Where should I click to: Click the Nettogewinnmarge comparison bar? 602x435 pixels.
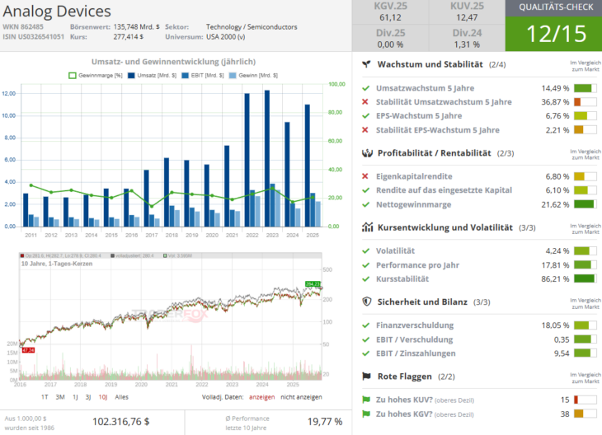585,204
